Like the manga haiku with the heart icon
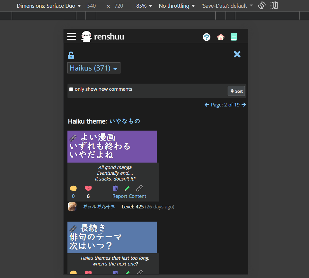 [88, 188]
